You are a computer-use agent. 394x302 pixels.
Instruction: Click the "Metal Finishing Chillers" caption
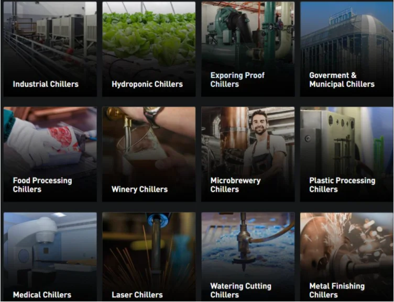337,290
